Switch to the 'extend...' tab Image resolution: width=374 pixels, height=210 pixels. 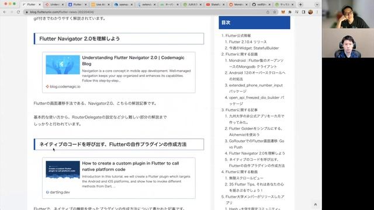(146, 5)
